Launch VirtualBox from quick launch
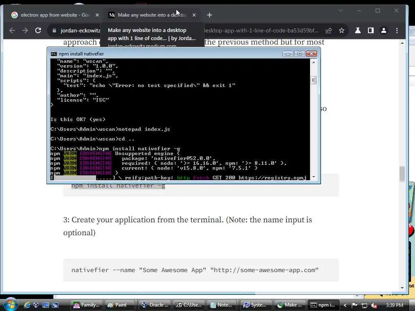 point(36,305)
